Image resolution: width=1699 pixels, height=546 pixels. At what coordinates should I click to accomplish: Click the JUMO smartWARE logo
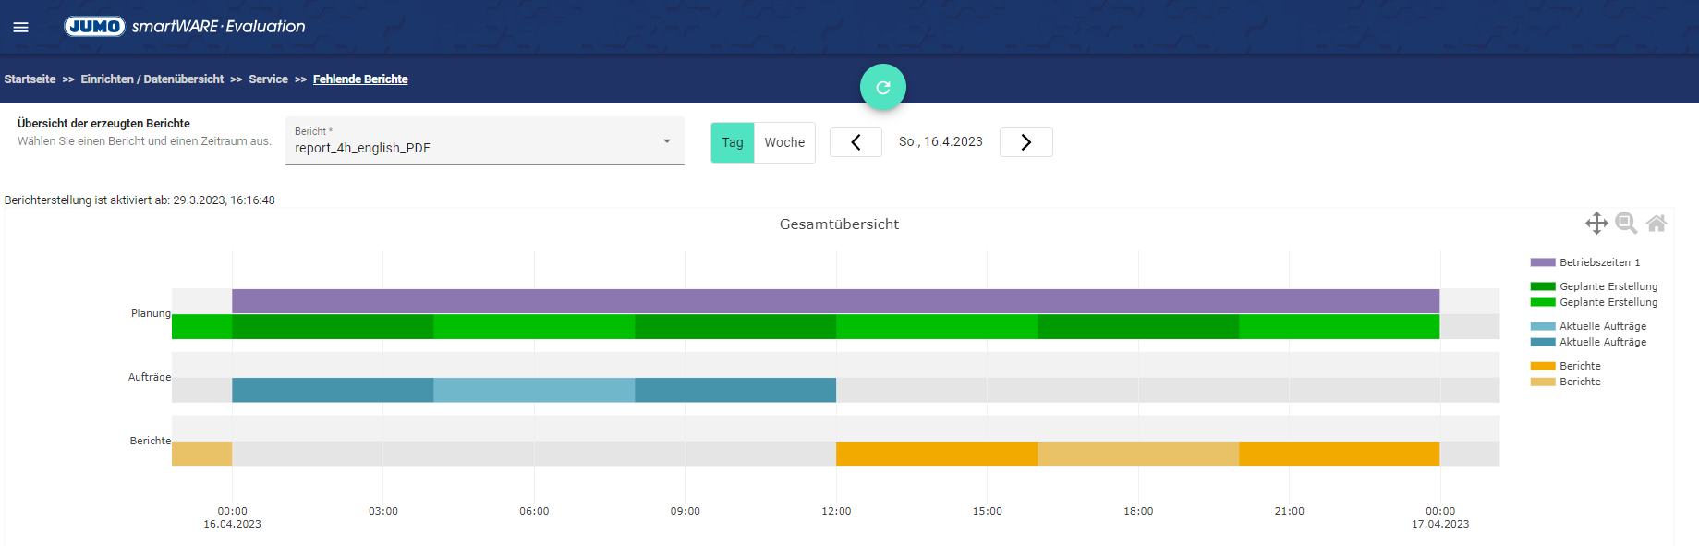coord(185,27)
